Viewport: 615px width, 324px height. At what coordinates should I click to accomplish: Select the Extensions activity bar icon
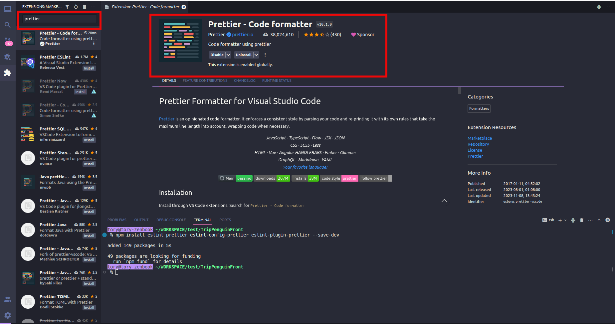(x=8, y=73)
